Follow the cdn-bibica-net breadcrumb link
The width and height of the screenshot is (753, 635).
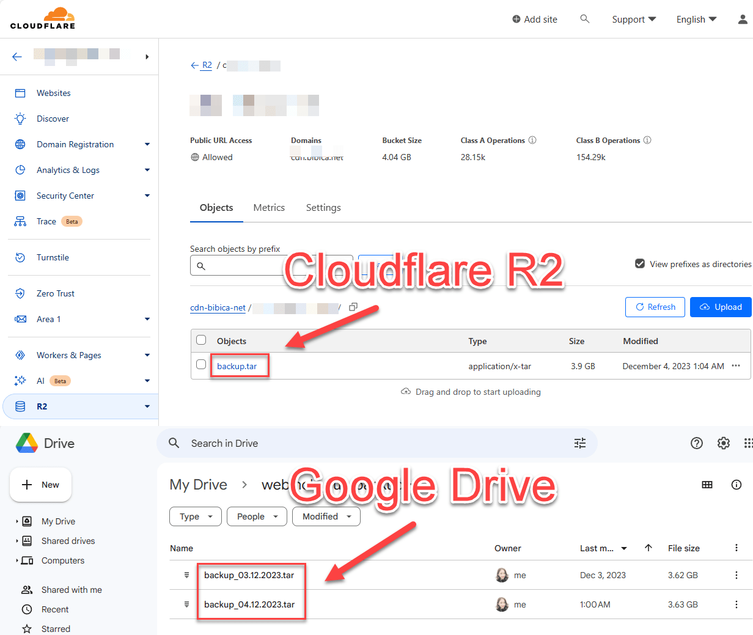tap(218, 307)
